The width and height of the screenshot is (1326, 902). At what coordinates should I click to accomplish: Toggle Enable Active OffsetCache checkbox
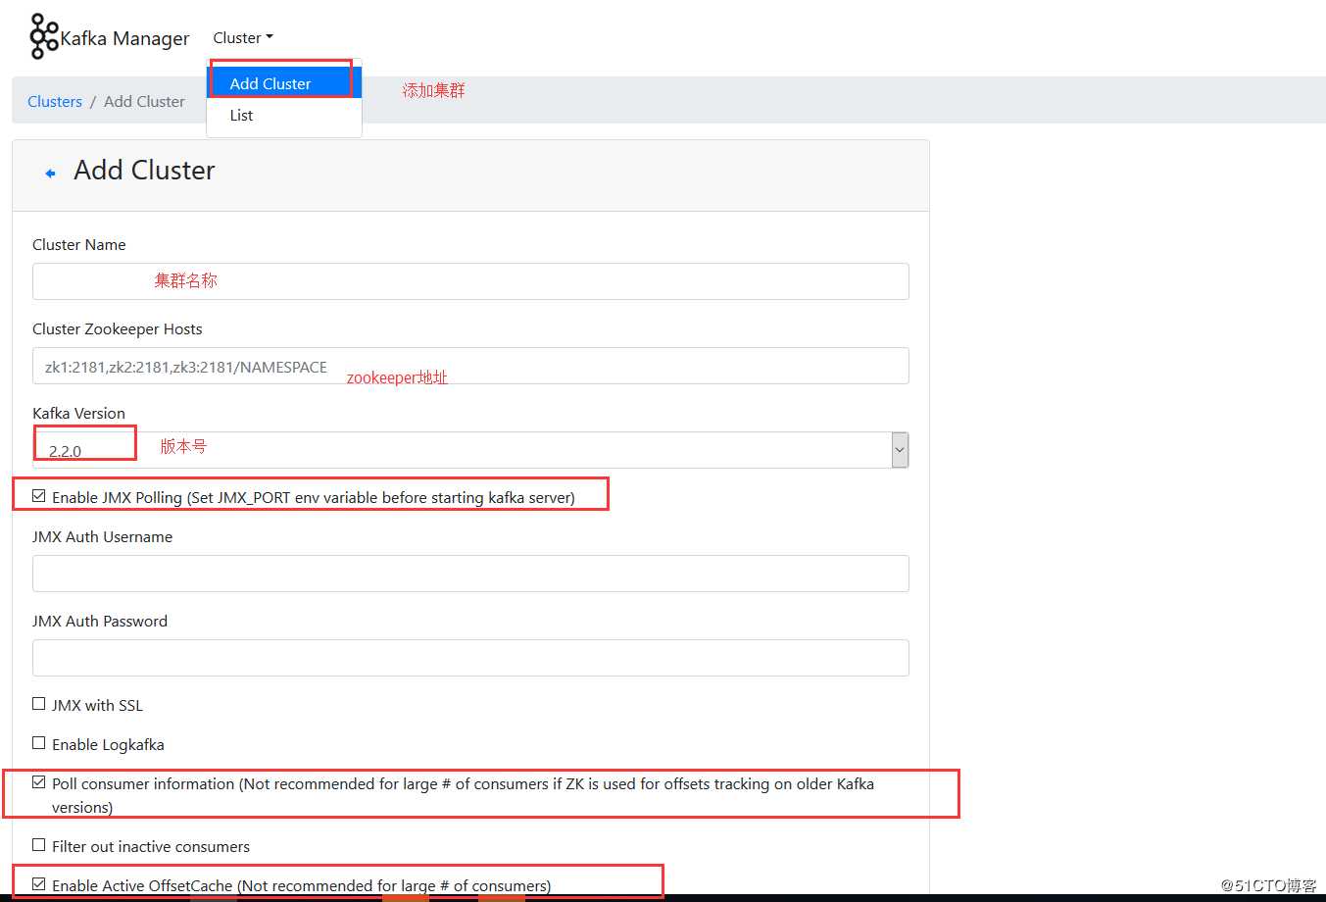click(x=39, y=884)
